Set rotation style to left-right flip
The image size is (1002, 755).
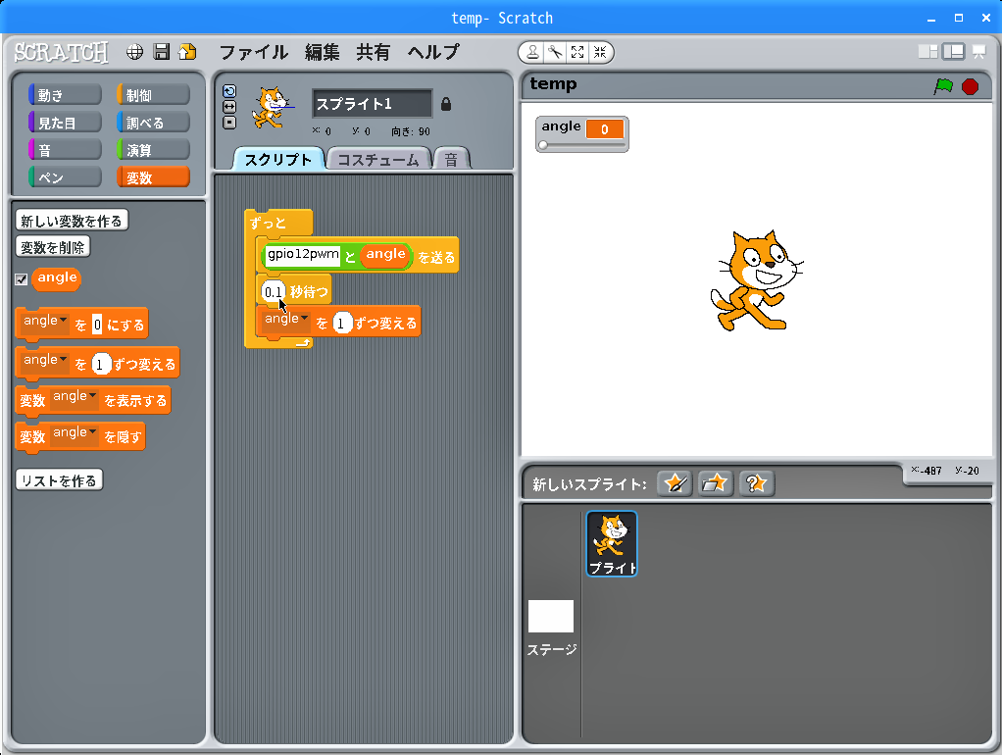[229, 107]
